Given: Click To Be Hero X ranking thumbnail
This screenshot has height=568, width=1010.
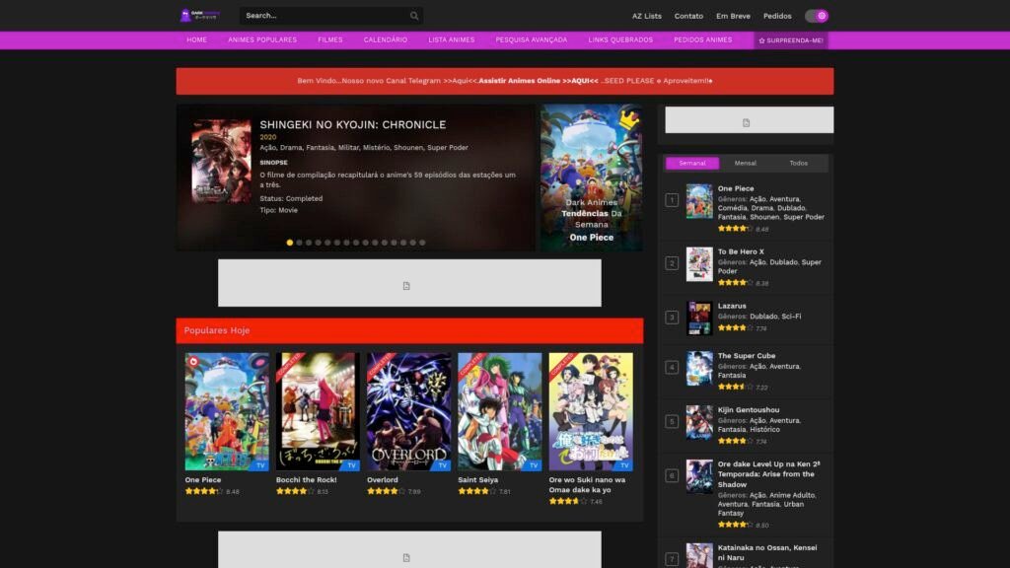Looking at the screenshot, I should click(x=699, y=264).
